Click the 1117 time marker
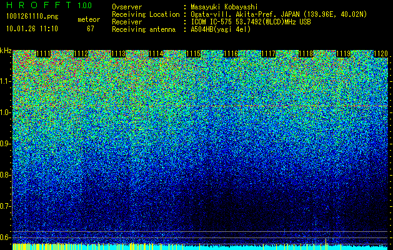393x250 pixels. click(269, 54)
